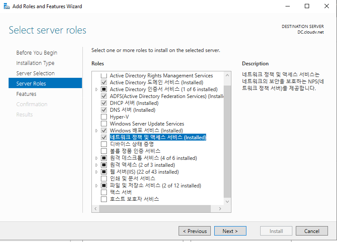Select the ADFS Federation Services row

167,96
